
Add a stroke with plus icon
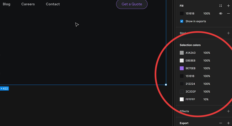(228, 33)
